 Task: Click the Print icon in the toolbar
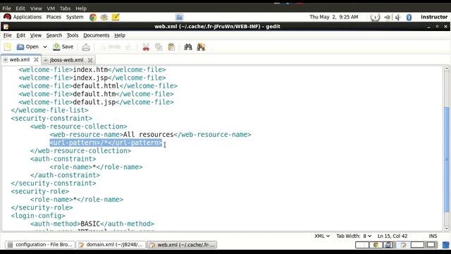[86, 47]
